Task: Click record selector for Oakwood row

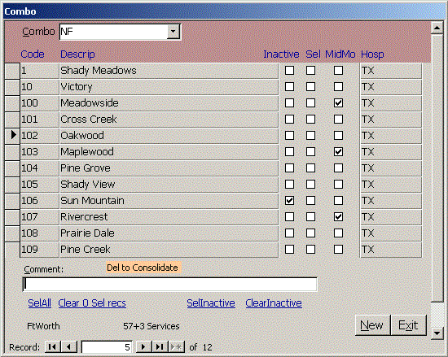Action: [x=12, y=135]
